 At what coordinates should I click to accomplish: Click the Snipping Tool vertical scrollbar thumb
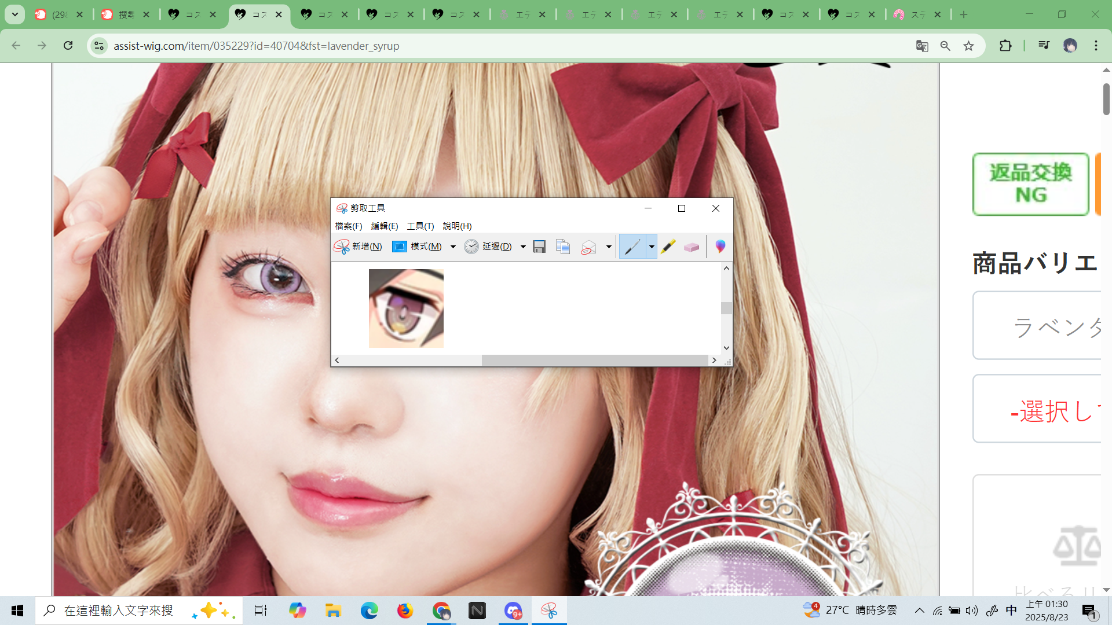726,308
